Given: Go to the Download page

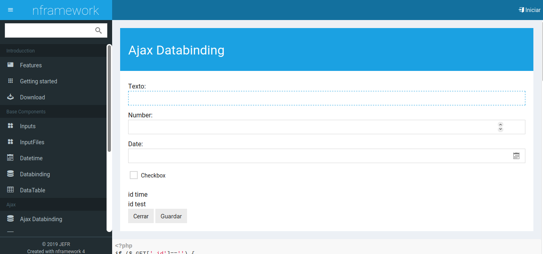Looking at the screenshot, I should tap(53, 97).
